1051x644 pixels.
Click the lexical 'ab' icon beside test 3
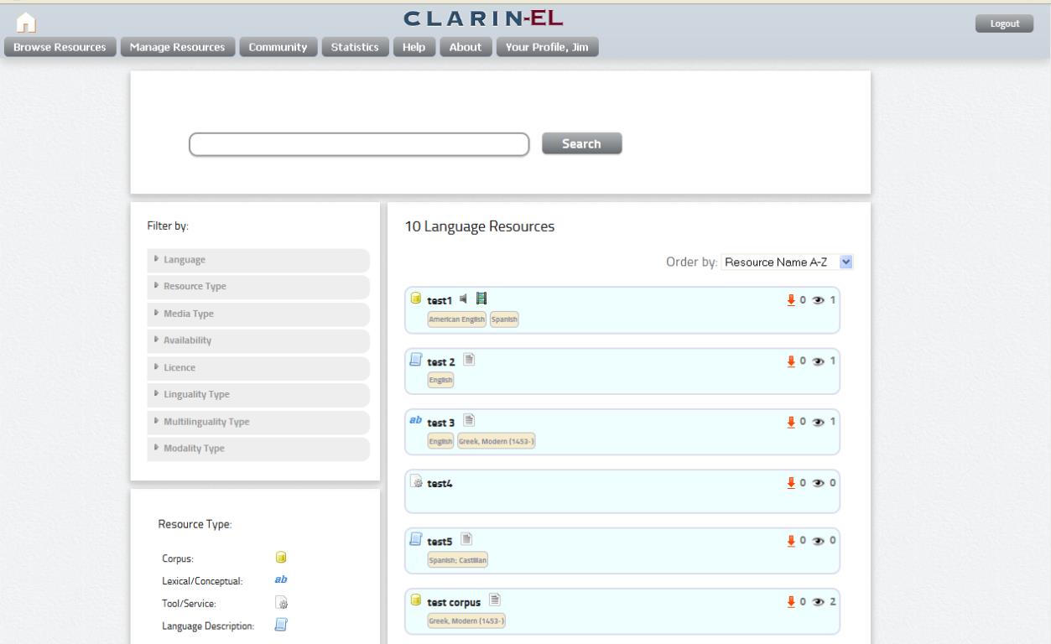pos(415,419)
